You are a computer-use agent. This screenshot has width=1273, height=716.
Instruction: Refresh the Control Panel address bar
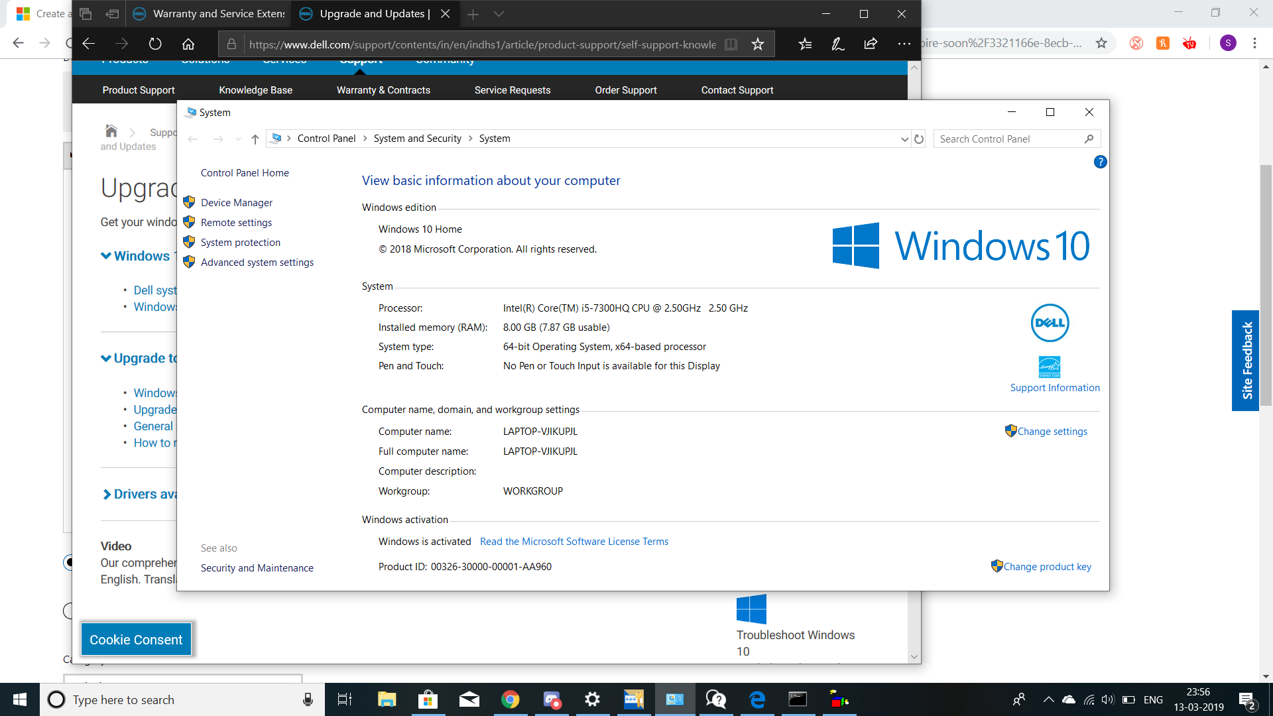pyautogui.click(x=919, y=139)
